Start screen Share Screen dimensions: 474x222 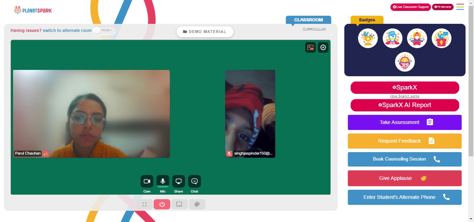click(x=179, y=181)
